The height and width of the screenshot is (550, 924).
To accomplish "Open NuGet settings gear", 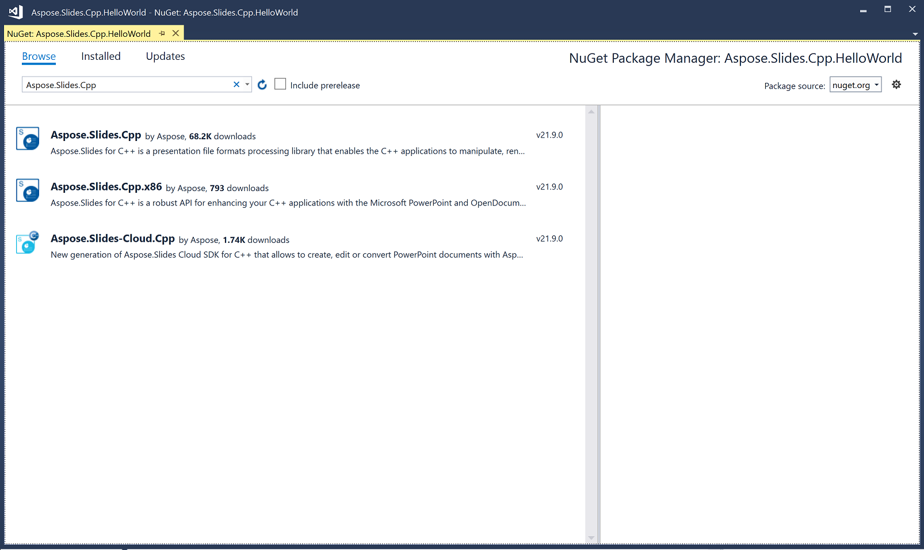I will click(896, 85).
